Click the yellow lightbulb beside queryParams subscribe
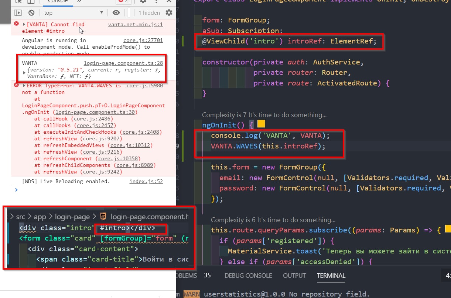451x298 pixels. tap(448, 229)
